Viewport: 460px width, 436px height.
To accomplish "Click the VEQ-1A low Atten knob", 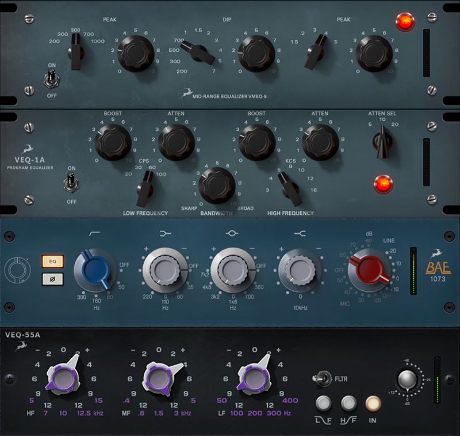I will pyautogui.click(x=177, y=142).
